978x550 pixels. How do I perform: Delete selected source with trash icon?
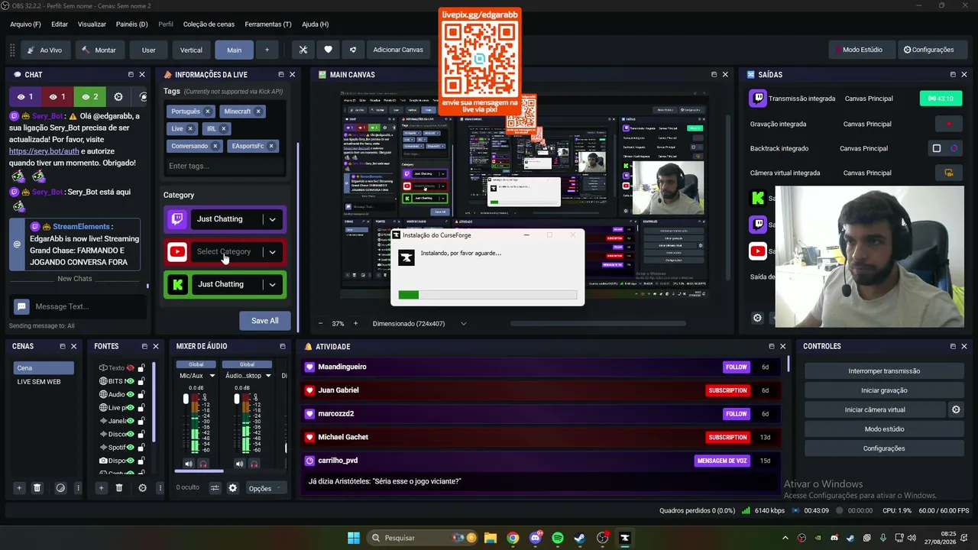(x=119, y=488)
